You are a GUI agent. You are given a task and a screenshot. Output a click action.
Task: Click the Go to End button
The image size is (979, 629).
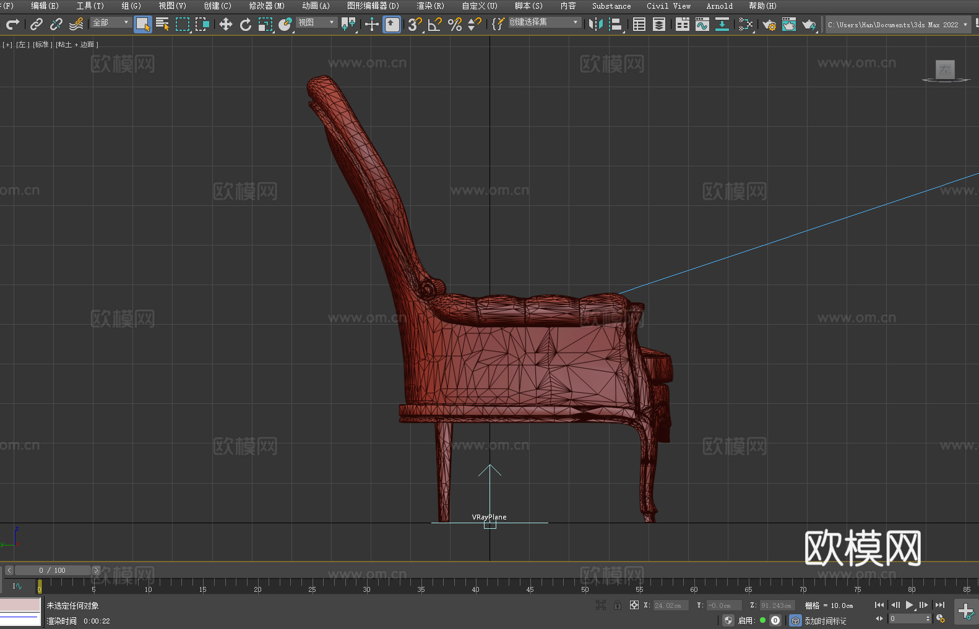click(x=940, y=605)
